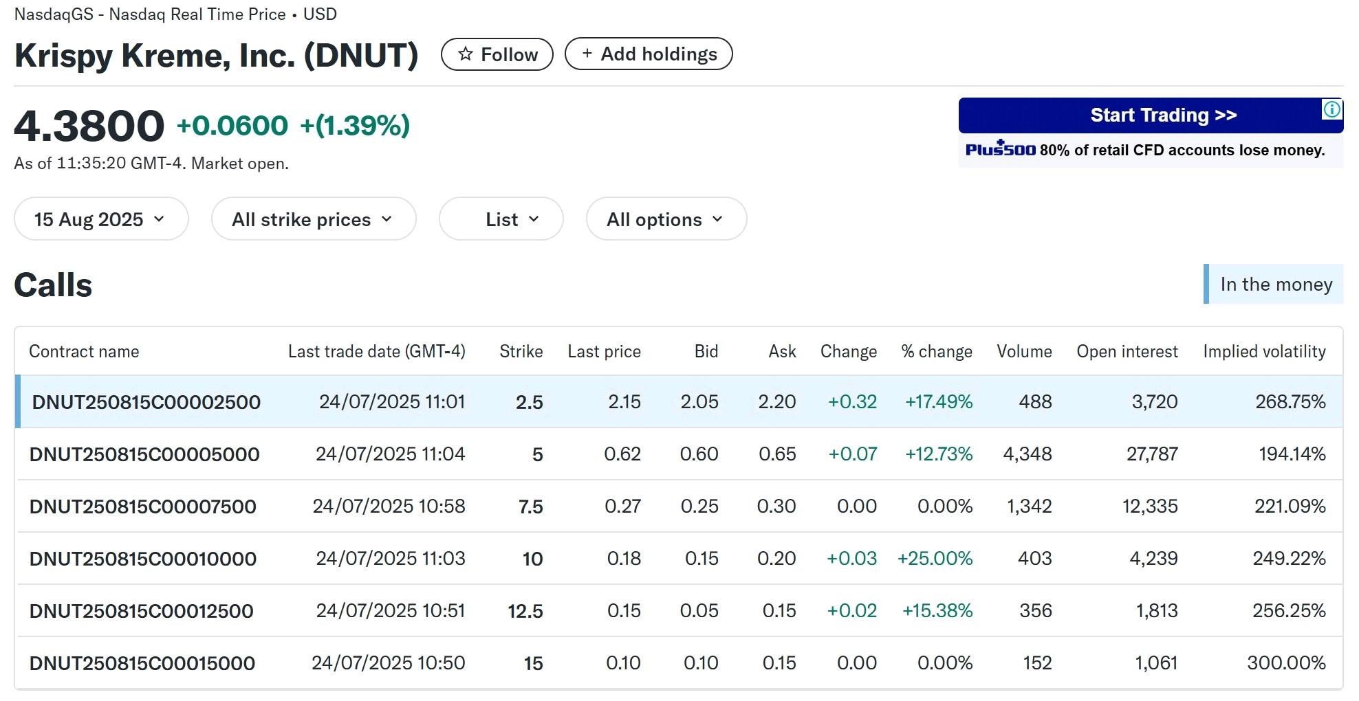Click the In the money legend
Viewport: 1359px width, 701px height.
[x=1274, y=284]
